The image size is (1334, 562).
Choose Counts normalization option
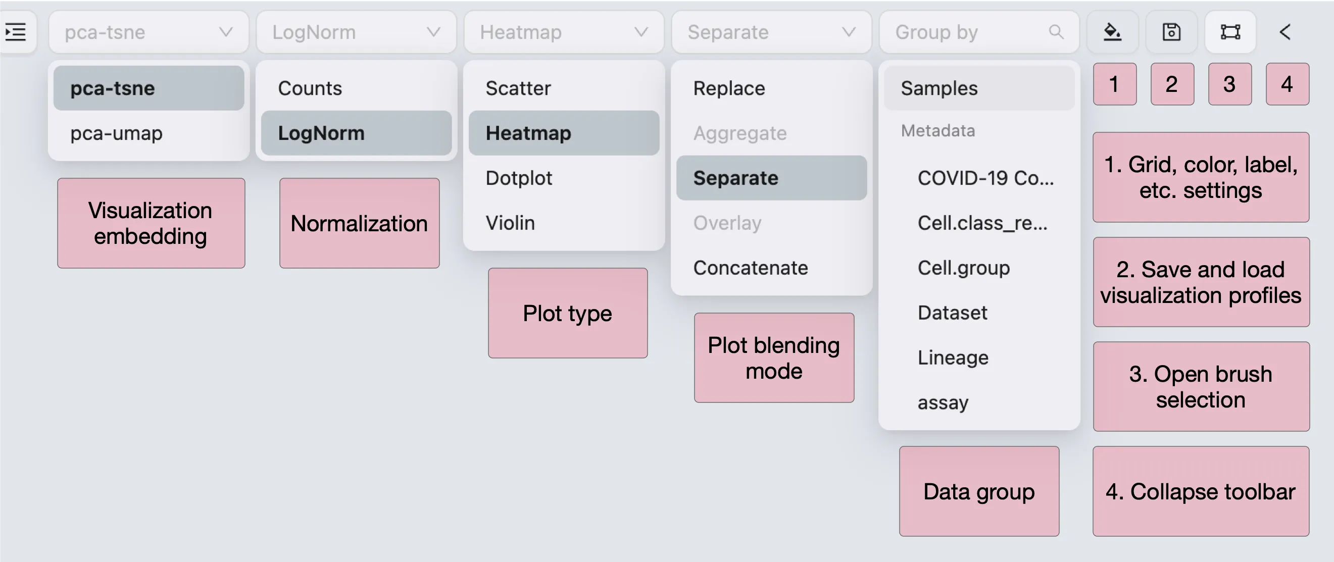point(310,88)
